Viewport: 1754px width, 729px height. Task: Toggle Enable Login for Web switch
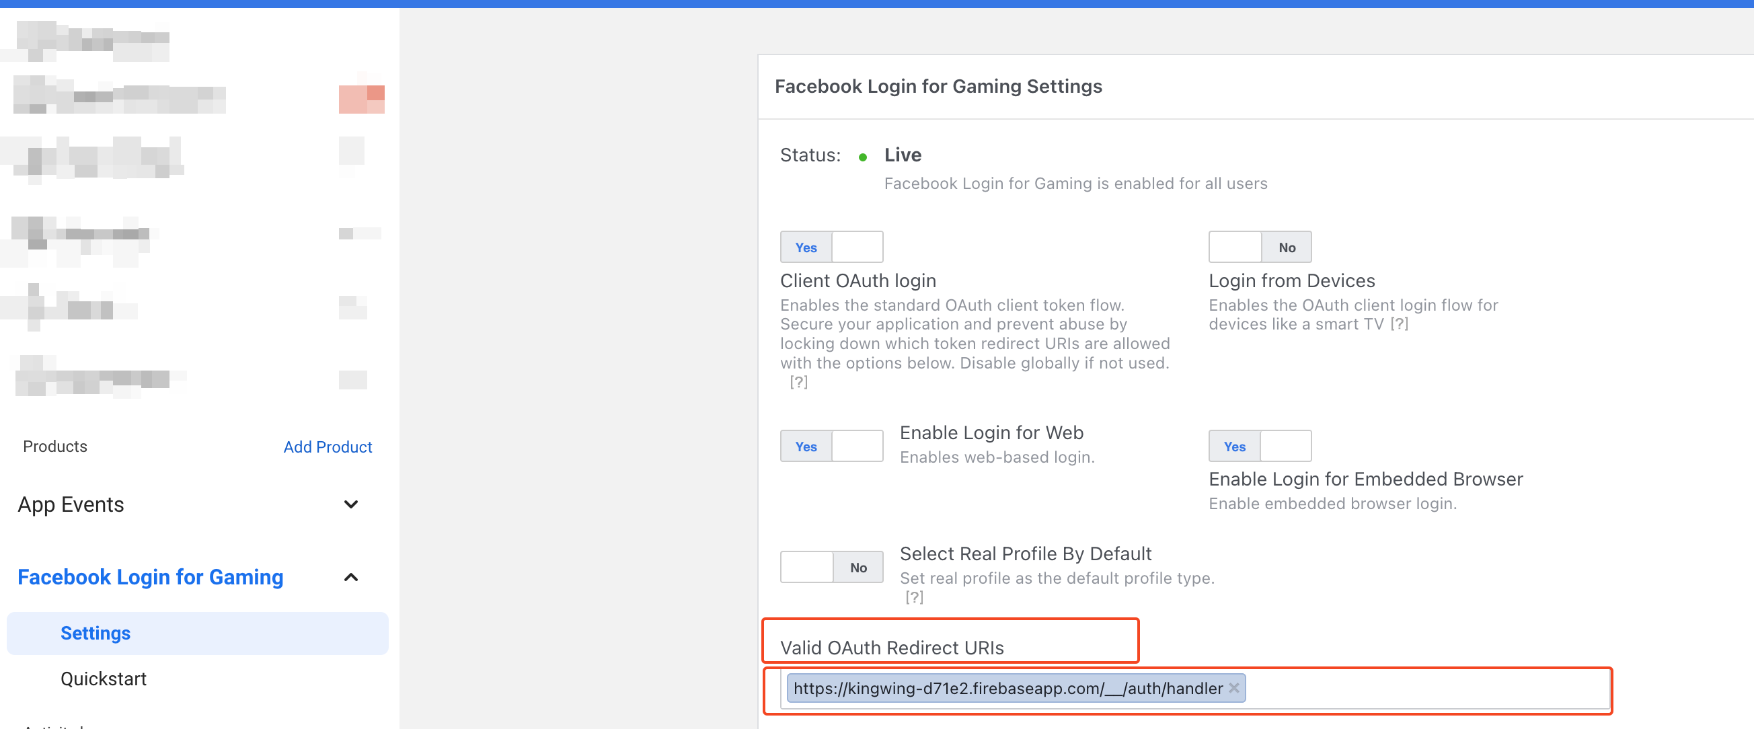coord(831,447)
